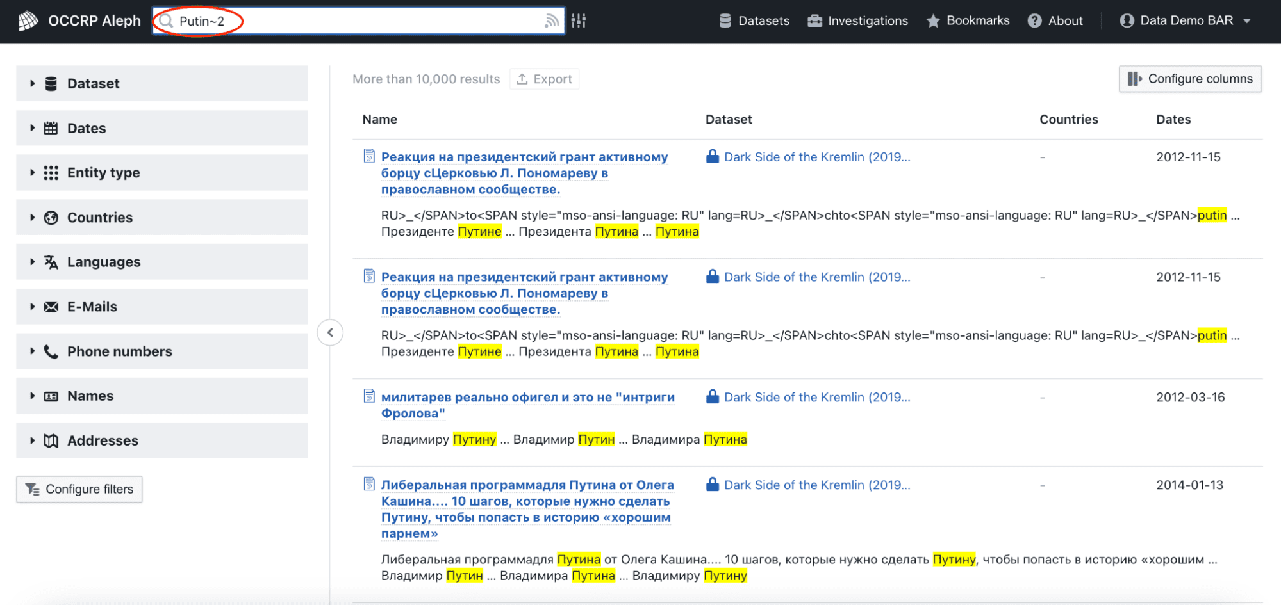Click the E-Mails envelope icon

(51, 307)
